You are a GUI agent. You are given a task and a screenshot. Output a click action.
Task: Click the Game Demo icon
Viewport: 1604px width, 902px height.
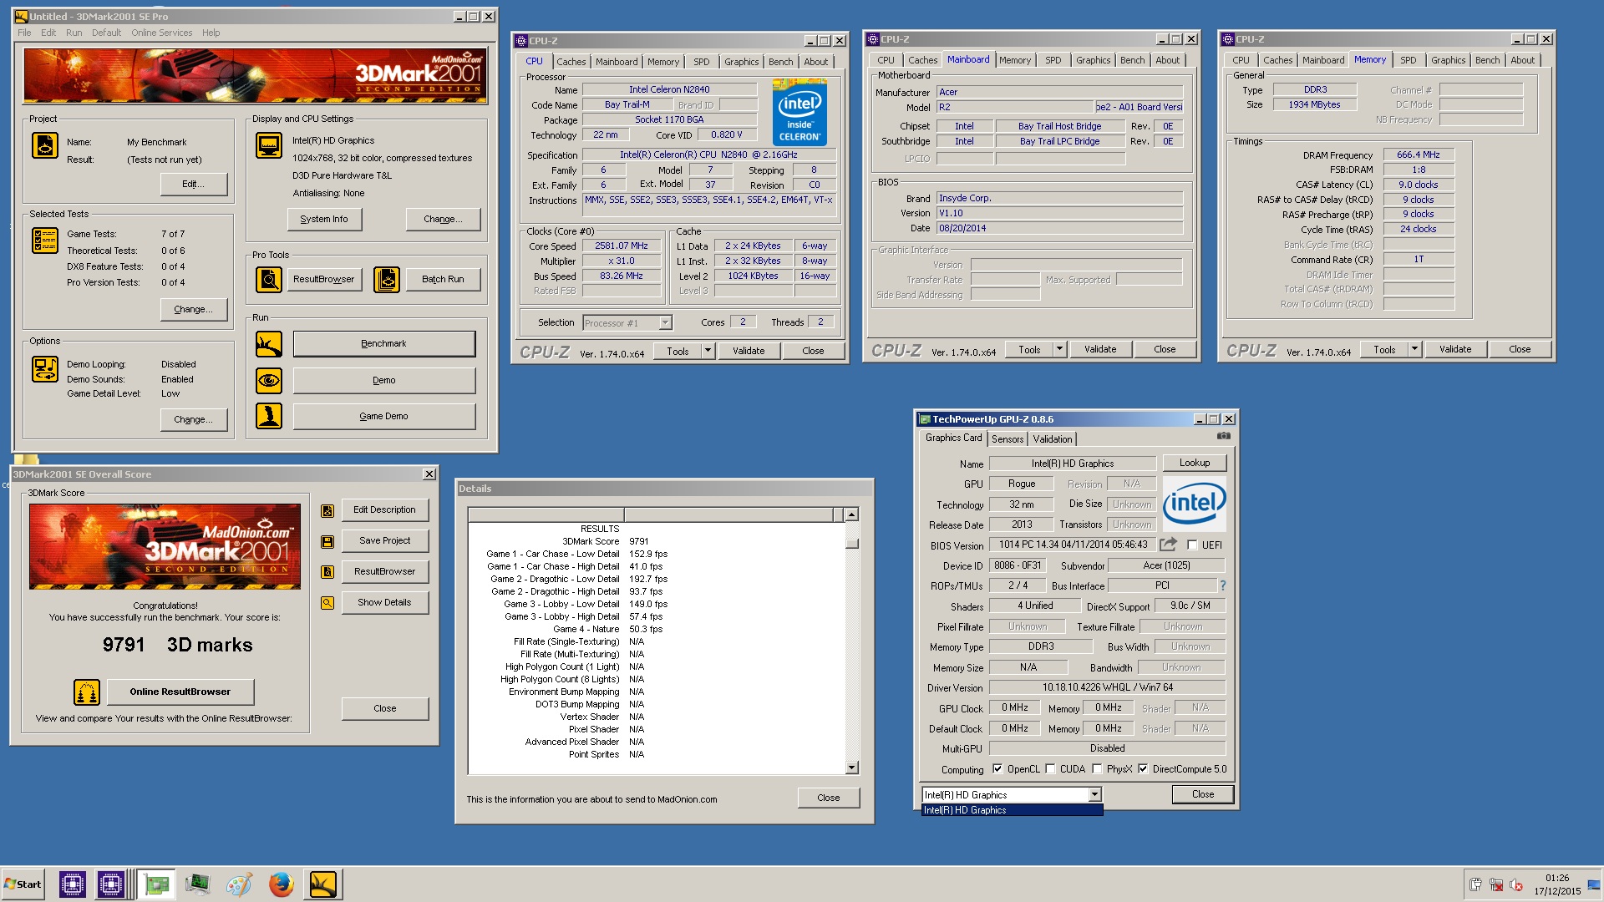pyautogui.click(x=269, y=416)
